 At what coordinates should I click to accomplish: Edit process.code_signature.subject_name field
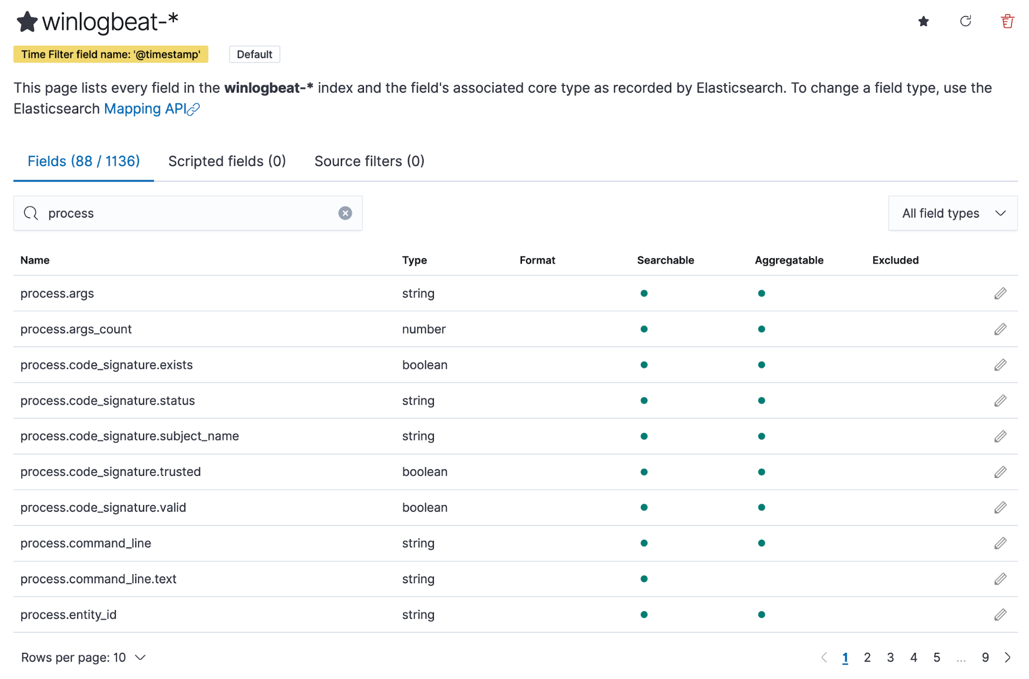point(1000,436)
